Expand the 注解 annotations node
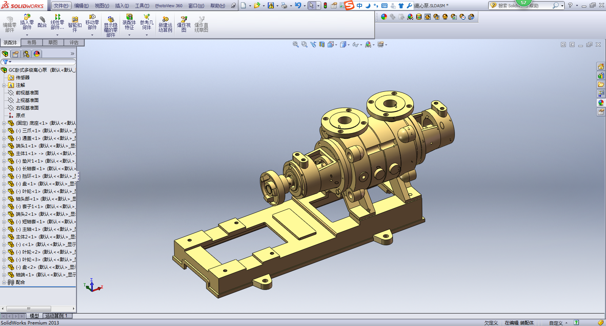Image resolution: width=606 pixels, height=326 pixels. coord(4,85)
